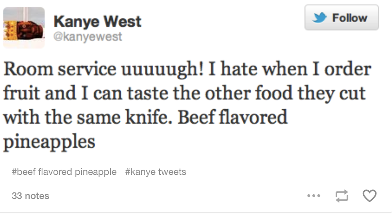This screenshot has width=392, height=215.
Task: Open the #beef flavored pineapple tag
Action: (x=64, y=172)
